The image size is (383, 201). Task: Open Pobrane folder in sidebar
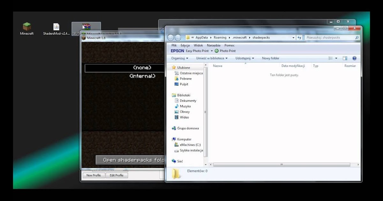183,79
